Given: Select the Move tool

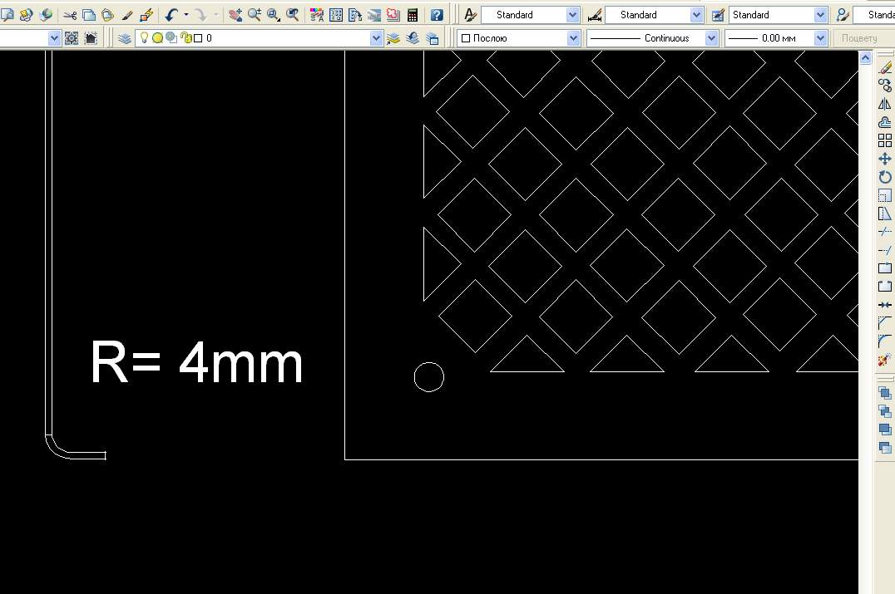Looking at the screenshot, I should pos(884,159).
